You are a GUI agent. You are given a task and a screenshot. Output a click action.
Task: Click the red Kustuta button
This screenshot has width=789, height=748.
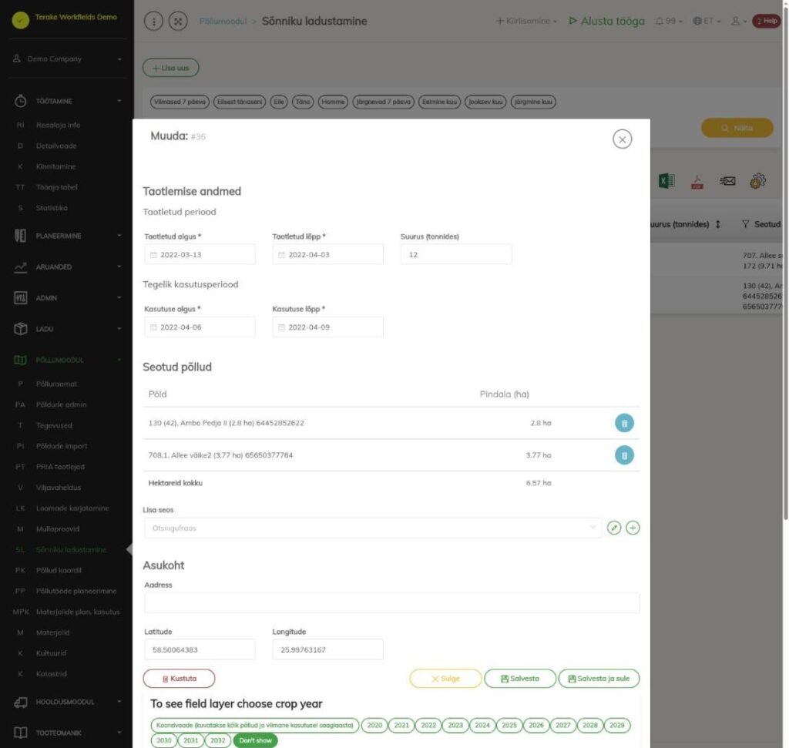pyautogui.click(x=179, y=679)
